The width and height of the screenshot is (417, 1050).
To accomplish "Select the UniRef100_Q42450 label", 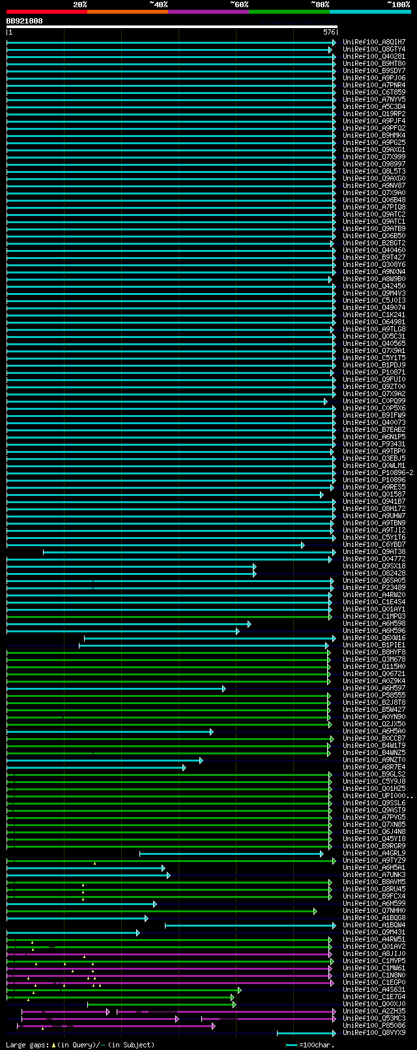I will tap(374, 286).
